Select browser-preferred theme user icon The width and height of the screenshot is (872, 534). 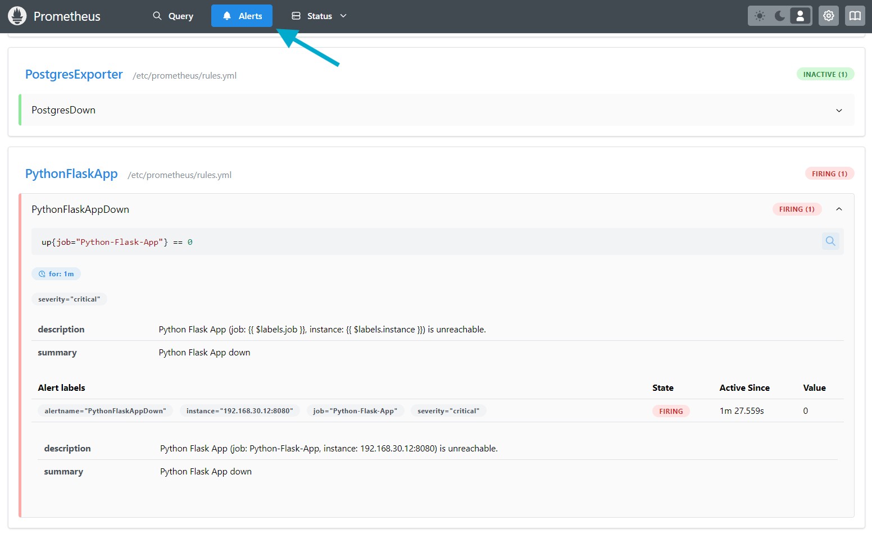tap(800, 16)
